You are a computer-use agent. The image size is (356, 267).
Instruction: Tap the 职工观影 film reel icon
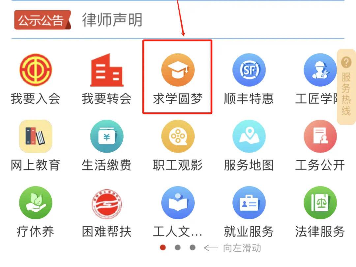tap(178, 136)
